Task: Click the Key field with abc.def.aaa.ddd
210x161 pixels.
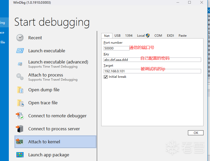Action: [x=152, y=60]
